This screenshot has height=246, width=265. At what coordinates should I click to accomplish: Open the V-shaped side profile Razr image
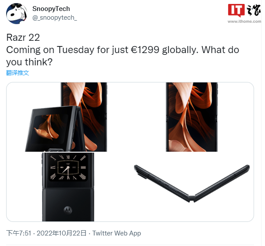[192, 183]
